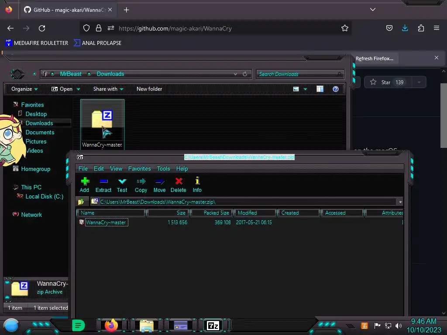Expand the 7-Zip address path dropdown

(400, 202)
